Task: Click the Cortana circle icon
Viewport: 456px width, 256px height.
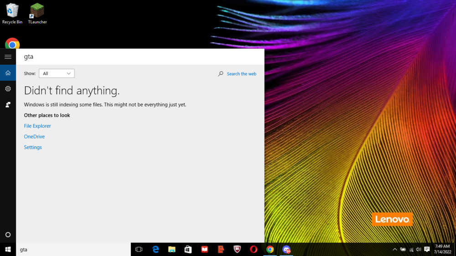Action: (8, 235)
